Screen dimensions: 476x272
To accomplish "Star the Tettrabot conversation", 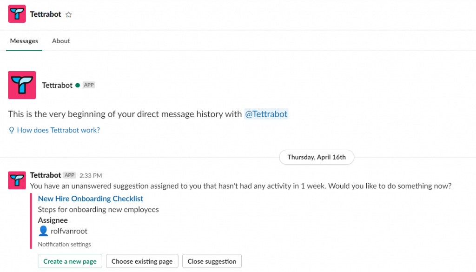I will pos(69,14).
